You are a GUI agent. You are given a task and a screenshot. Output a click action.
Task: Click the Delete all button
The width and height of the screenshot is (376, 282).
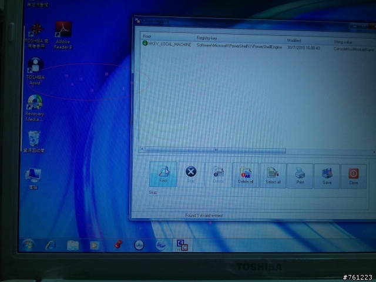tap(246, 175)
